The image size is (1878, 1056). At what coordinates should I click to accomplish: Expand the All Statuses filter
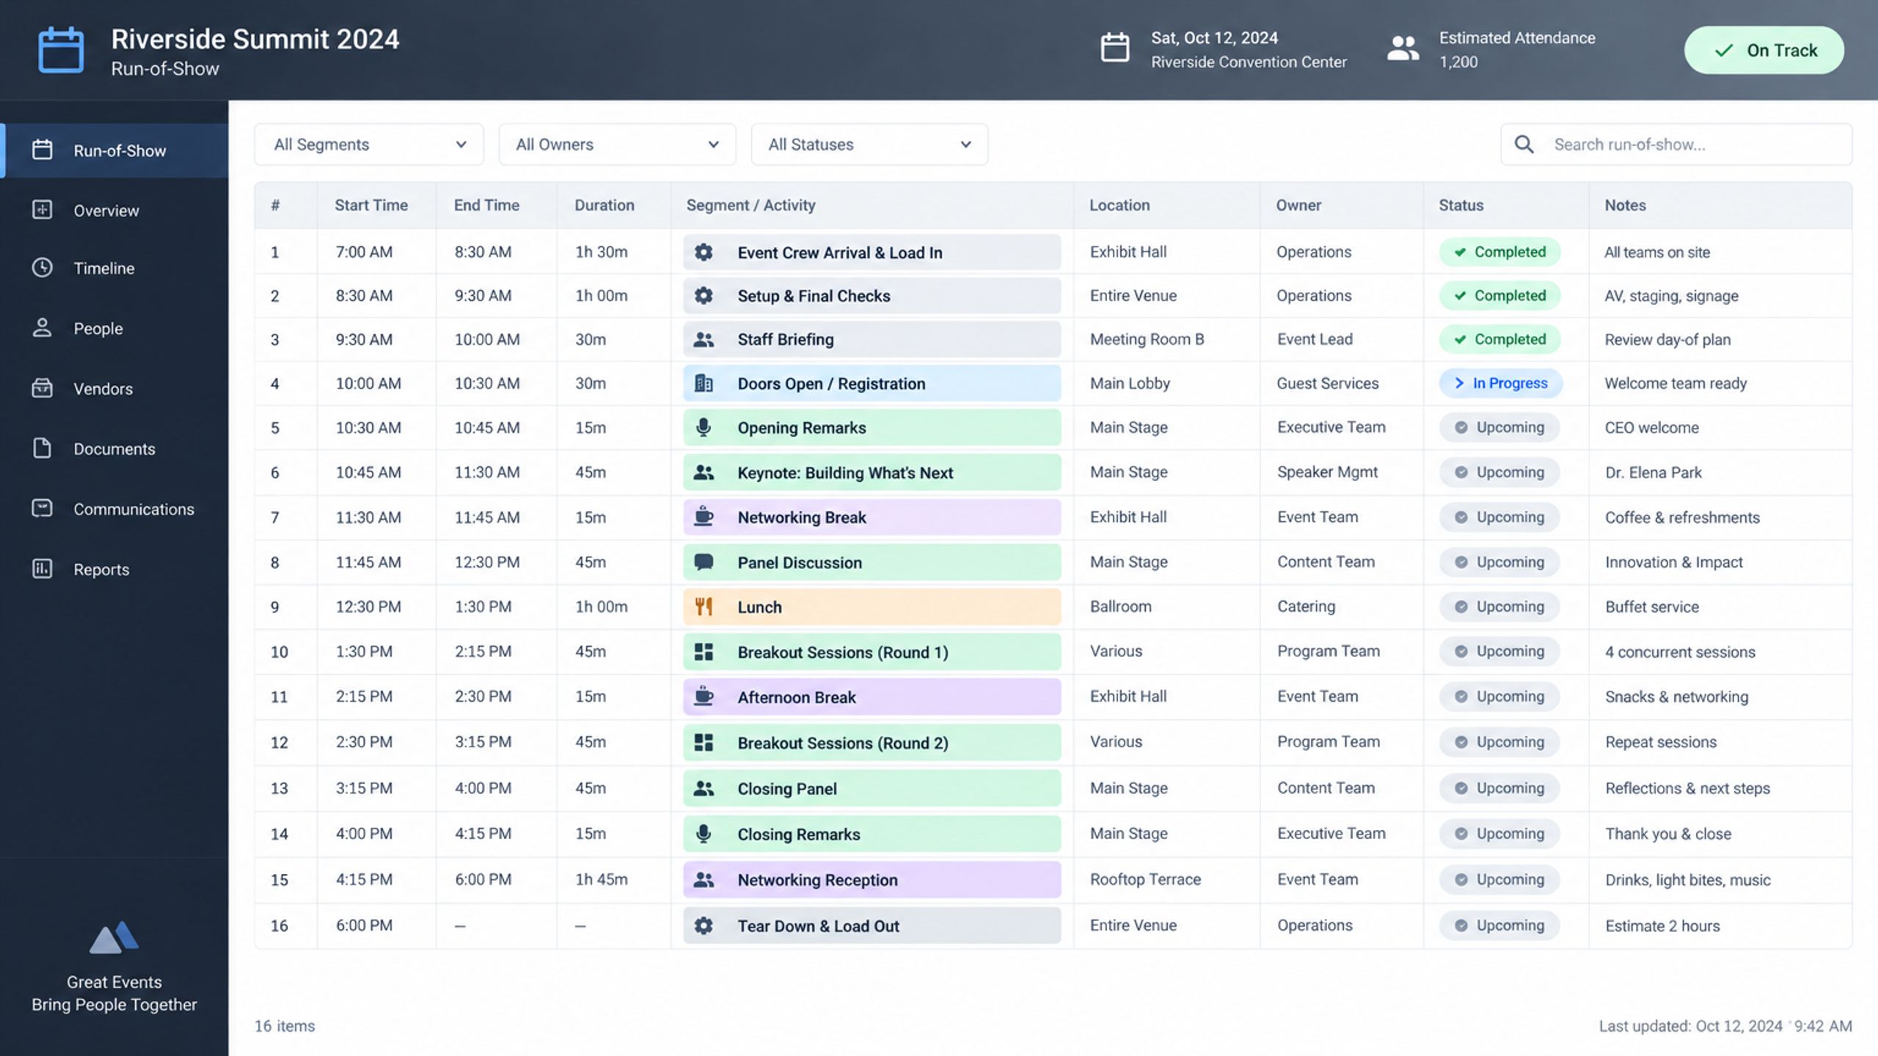click(x=869, y=144)
